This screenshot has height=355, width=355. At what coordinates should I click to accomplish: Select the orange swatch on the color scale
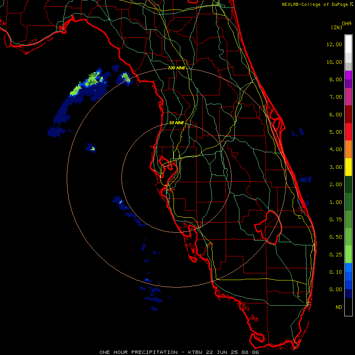pyautogui.click(x=348, y=149)
